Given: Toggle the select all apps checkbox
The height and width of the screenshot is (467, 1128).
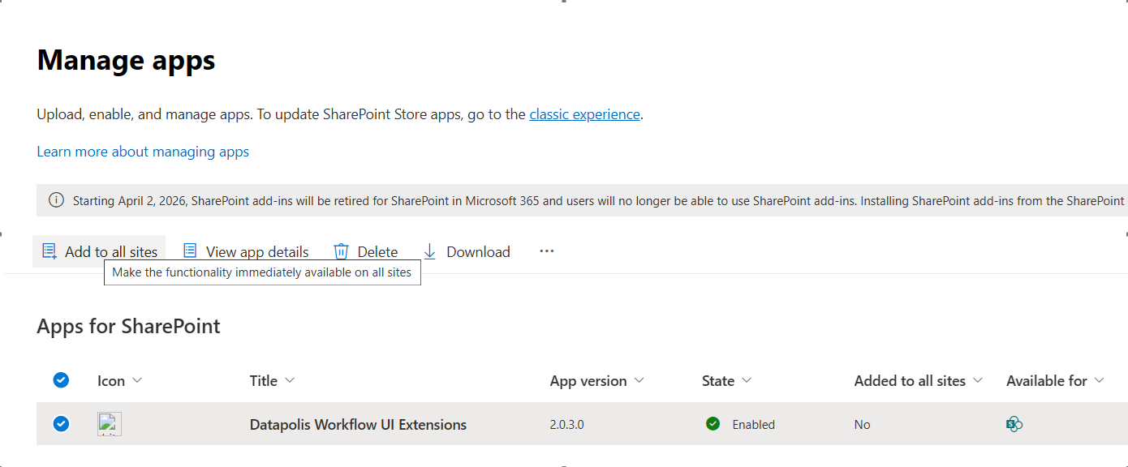Looking at the screenshot, I should point(61,380).
